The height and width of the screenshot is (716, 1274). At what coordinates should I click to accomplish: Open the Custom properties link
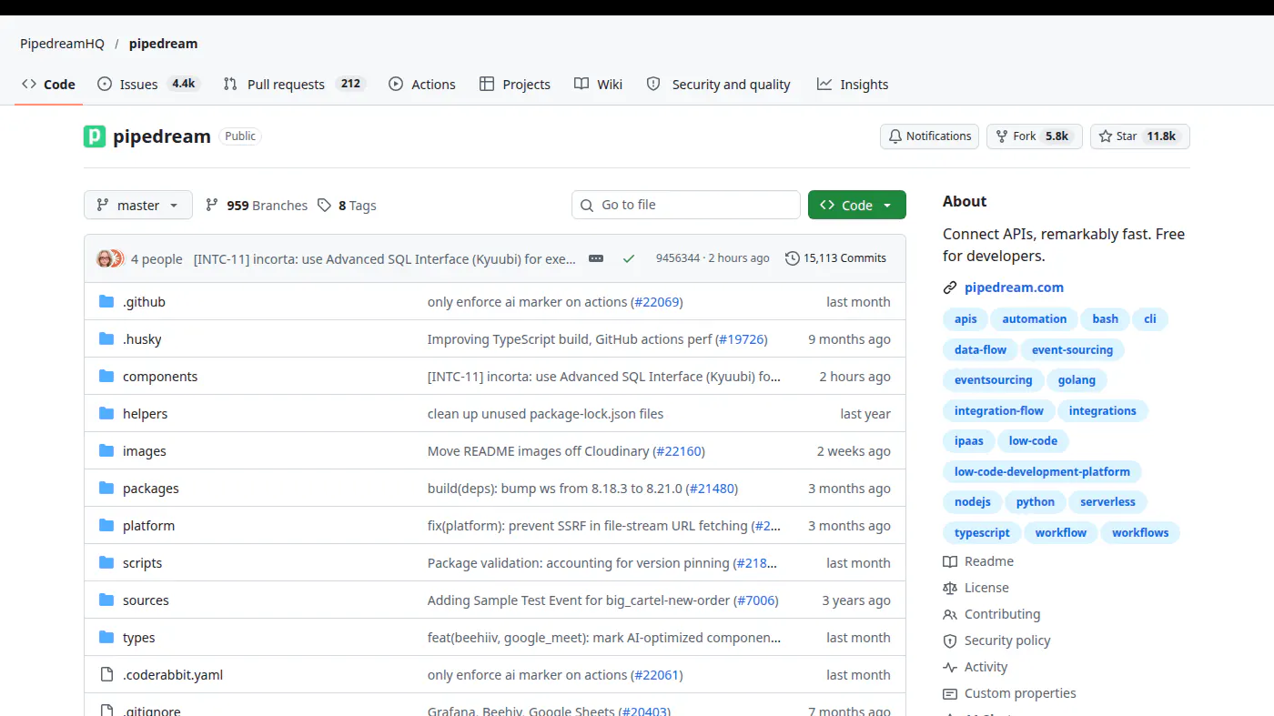1009,693
